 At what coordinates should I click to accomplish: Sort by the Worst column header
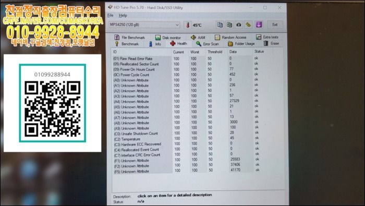coord(194,52)
